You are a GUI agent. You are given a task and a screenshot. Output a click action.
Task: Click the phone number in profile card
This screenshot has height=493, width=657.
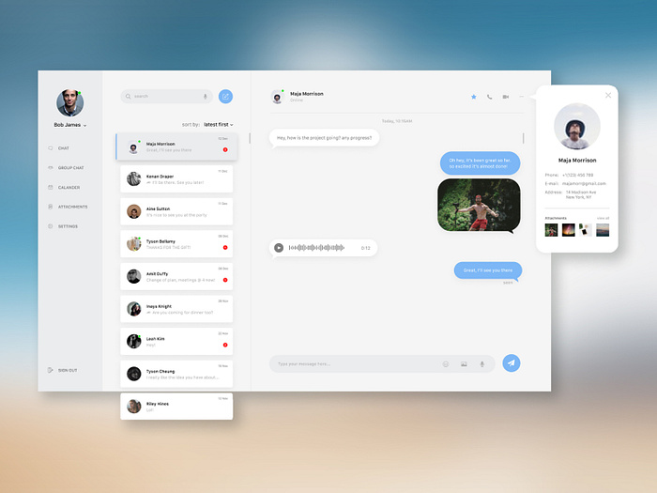(577, 175)
